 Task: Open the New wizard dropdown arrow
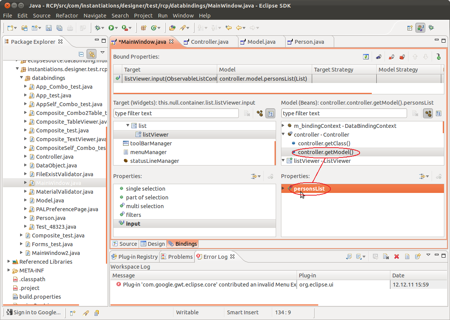15,28
